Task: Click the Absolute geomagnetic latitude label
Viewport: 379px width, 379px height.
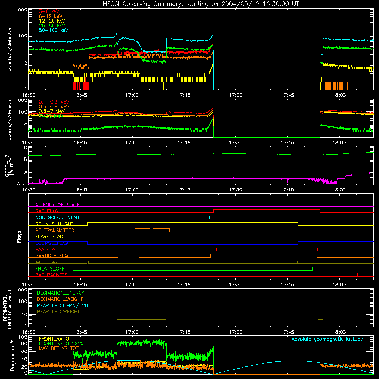Action: pos(327,339)
